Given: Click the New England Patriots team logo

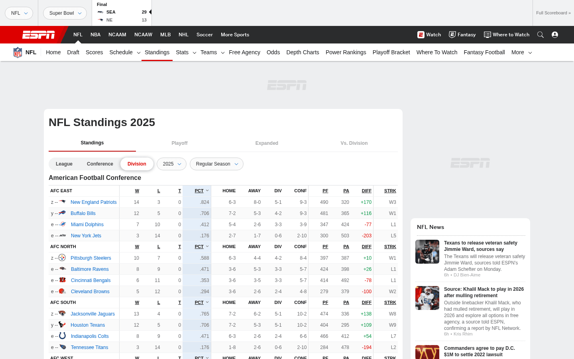Looking at the screenshot, I should tap(63, 202).
